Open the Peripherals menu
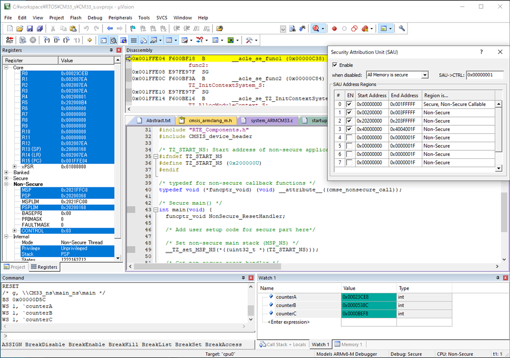This screenshot has width=510, height=358. click(x=120, y=18)
